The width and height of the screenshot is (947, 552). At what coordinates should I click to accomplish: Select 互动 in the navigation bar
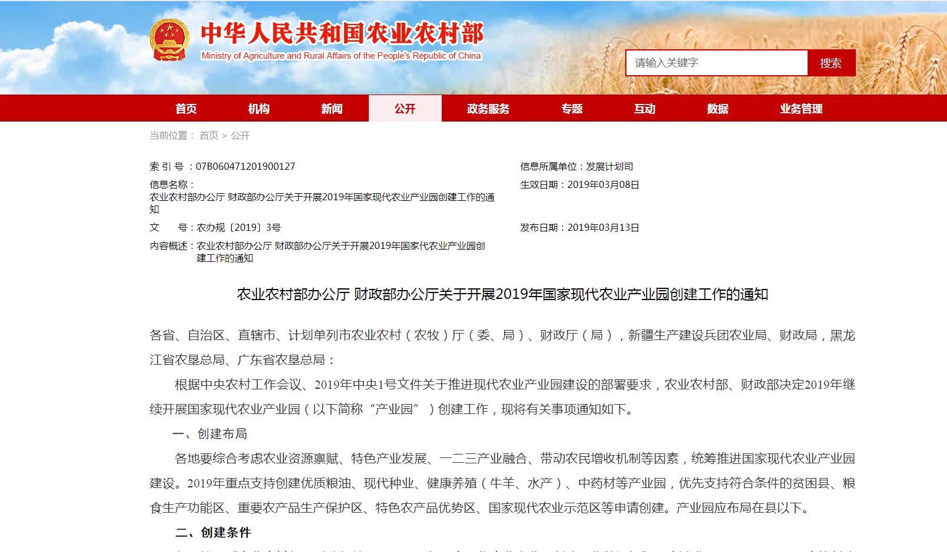645,109
